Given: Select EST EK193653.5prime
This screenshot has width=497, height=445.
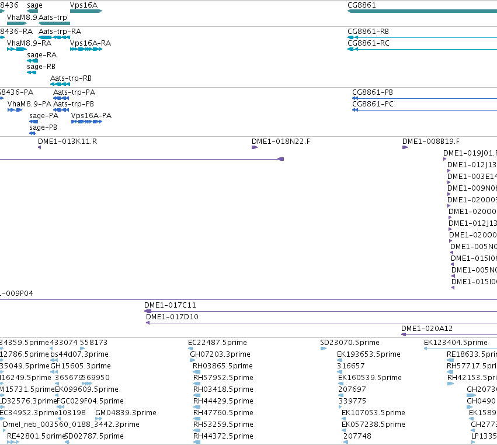Looking at the screenshot, I should coord(339,361).
